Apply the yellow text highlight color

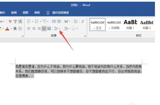click(x=1, y=29)
